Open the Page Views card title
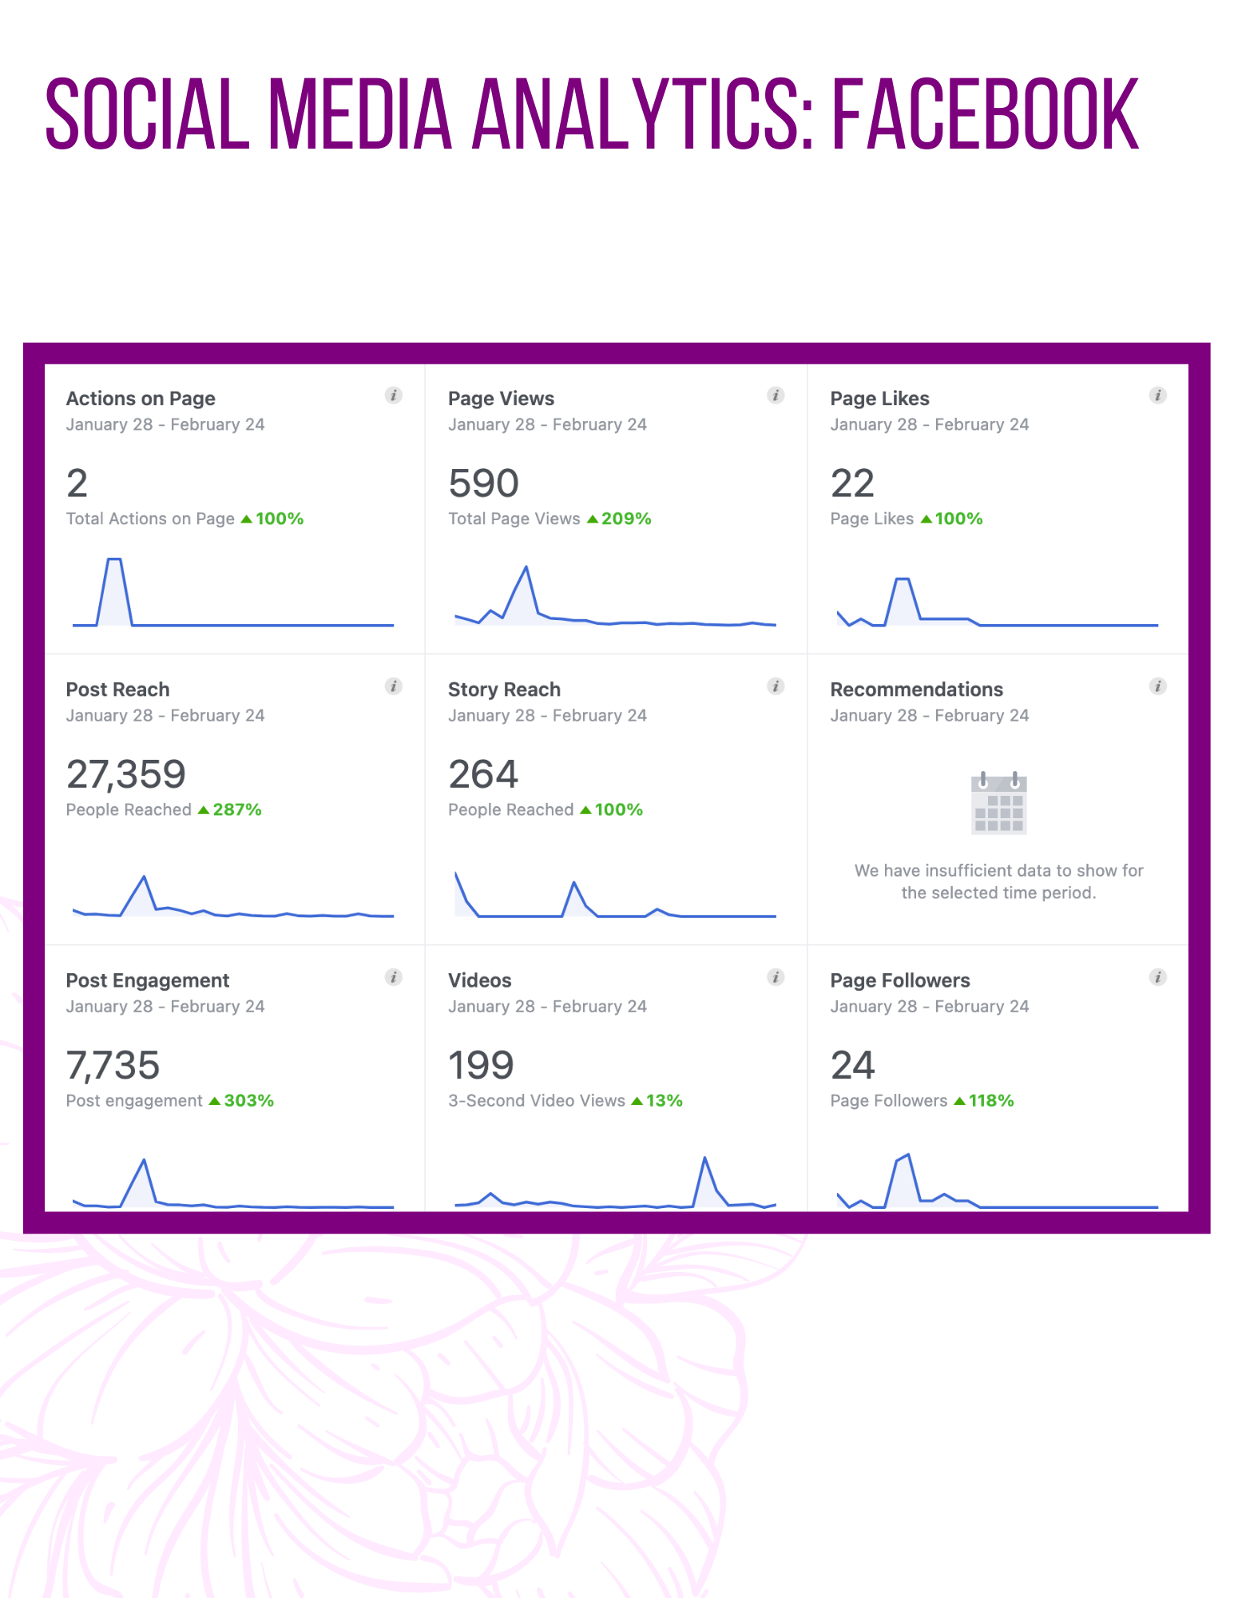 point(501,398)
